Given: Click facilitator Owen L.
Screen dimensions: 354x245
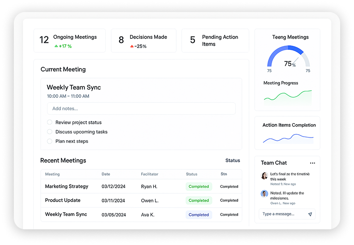Looking at the screenshot, I should coord(150,201).
